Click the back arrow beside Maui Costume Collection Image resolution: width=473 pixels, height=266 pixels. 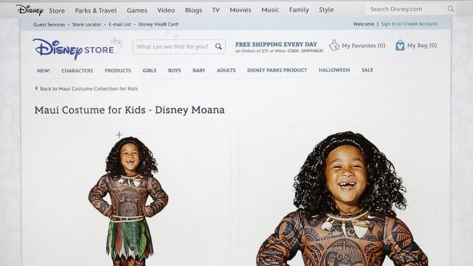coord(36,88)
